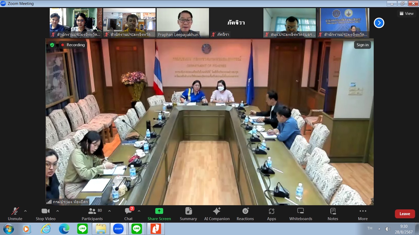
Task: Open File Explorer folder in taskbar
Action: pyautogui.click(x=101, y=229)
